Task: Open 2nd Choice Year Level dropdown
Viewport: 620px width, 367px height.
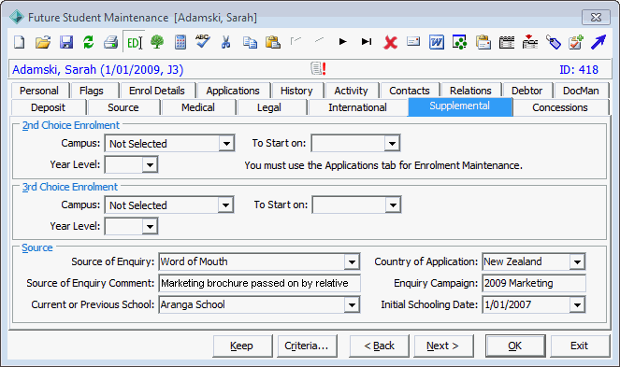Action: point(150,164)
